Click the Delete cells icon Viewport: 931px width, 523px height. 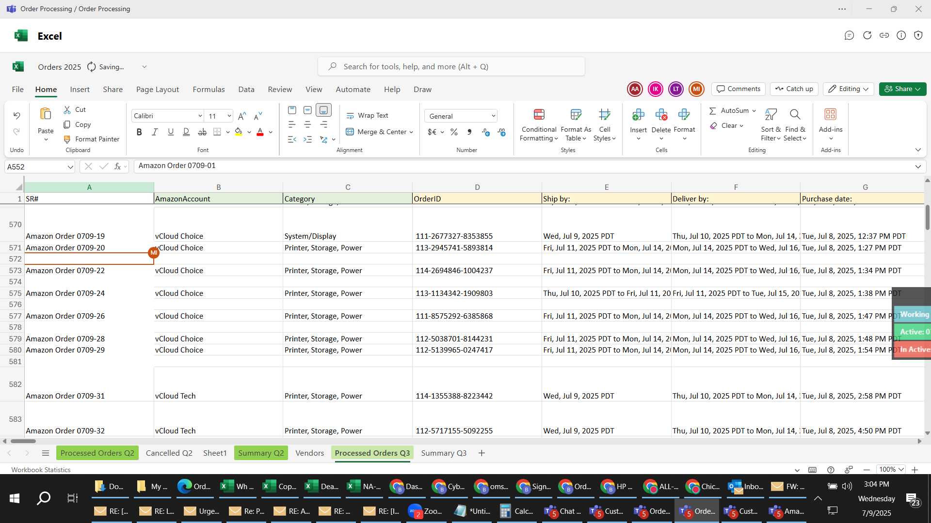click(661, 115)
